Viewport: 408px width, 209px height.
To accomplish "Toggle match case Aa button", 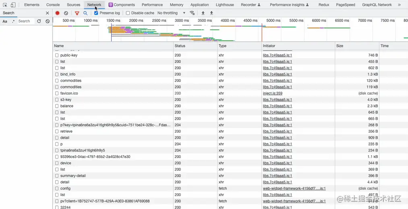I will coord(5,21).
